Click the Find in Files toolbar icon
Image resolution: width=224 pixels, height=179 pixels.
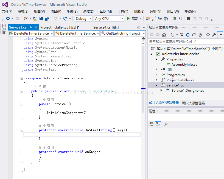click(x=148, y=19)
